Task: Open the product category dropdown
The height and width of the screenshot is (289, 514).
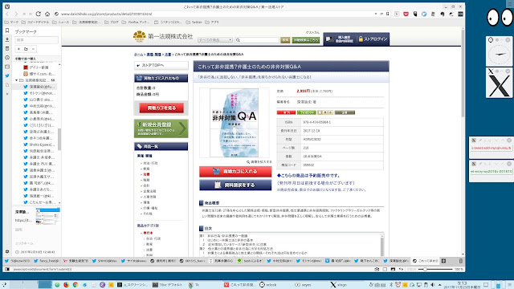Action: click(215, 39)
